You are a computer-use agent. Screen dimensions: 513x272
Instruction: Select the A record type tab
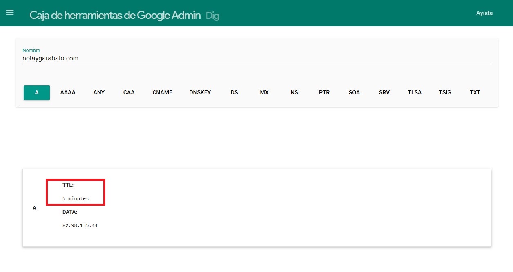pos(37,92)
